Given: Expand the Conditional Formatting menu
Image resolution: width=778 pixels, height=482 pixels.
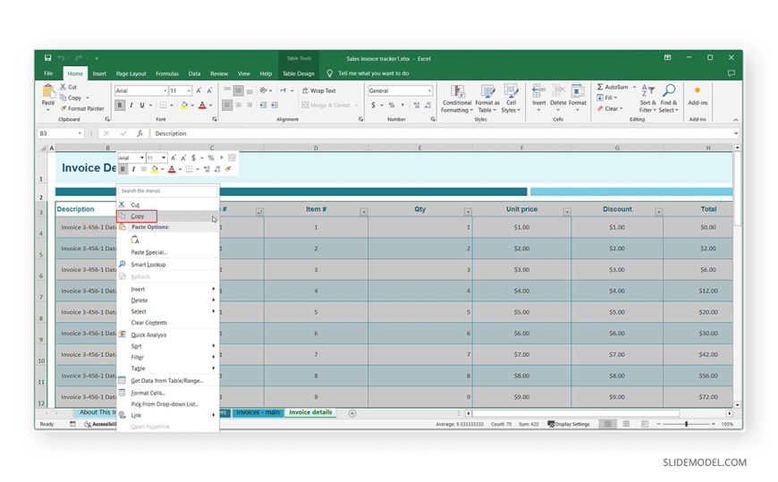Looking at the screenshot, I should click(x=456, y=99).
